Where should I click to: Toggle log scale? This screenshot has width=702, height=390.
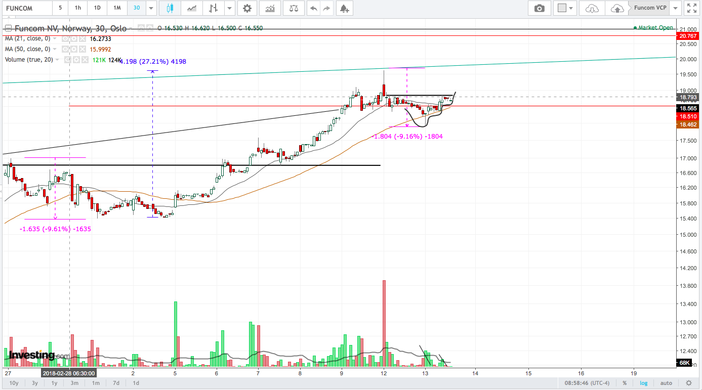click(644, 383)
